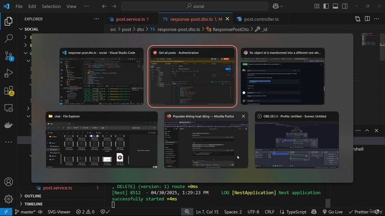This screenshot has width=385, height=216.
Task: Close the Mozilla Firefox window thumbnail
Action: pyautogui.click(x=243, y=116)
